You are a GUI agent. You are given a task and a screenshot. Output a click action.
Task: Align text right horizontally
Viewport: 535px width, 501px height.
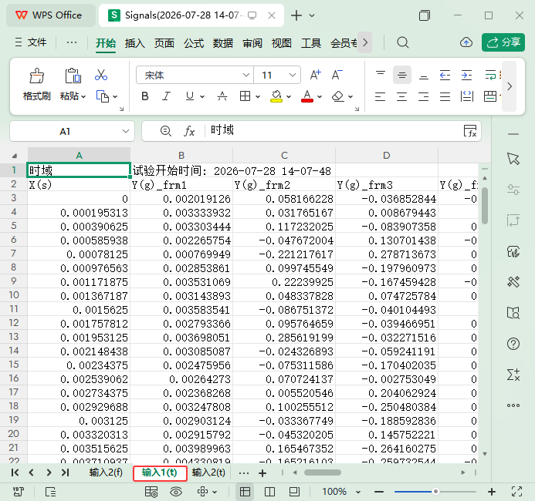coord(423,96)
